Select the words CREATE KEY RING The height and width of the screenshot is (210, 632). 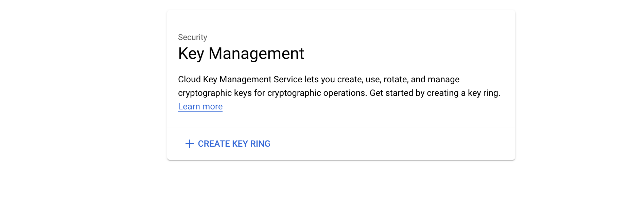(x=234, y=144)
